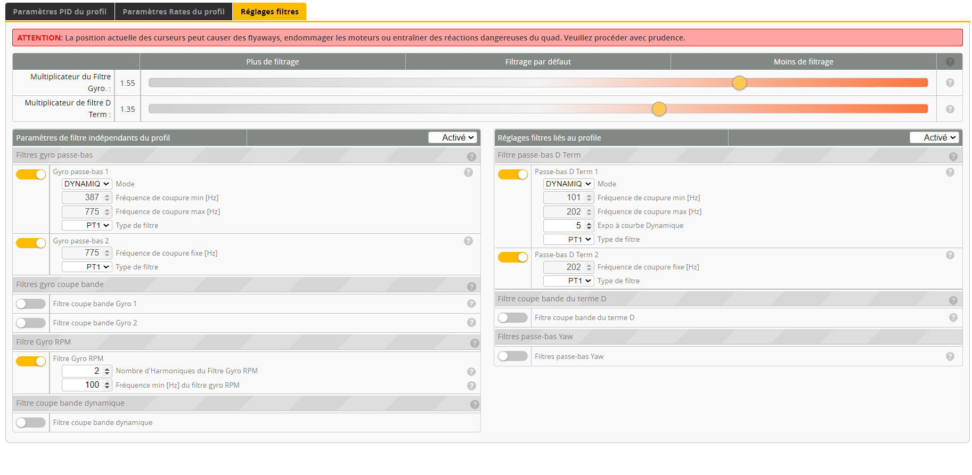This screenshot has height=475, width=972.
Task: Disable Passe-bas D Term 1 switch
Action: point(512,174)
